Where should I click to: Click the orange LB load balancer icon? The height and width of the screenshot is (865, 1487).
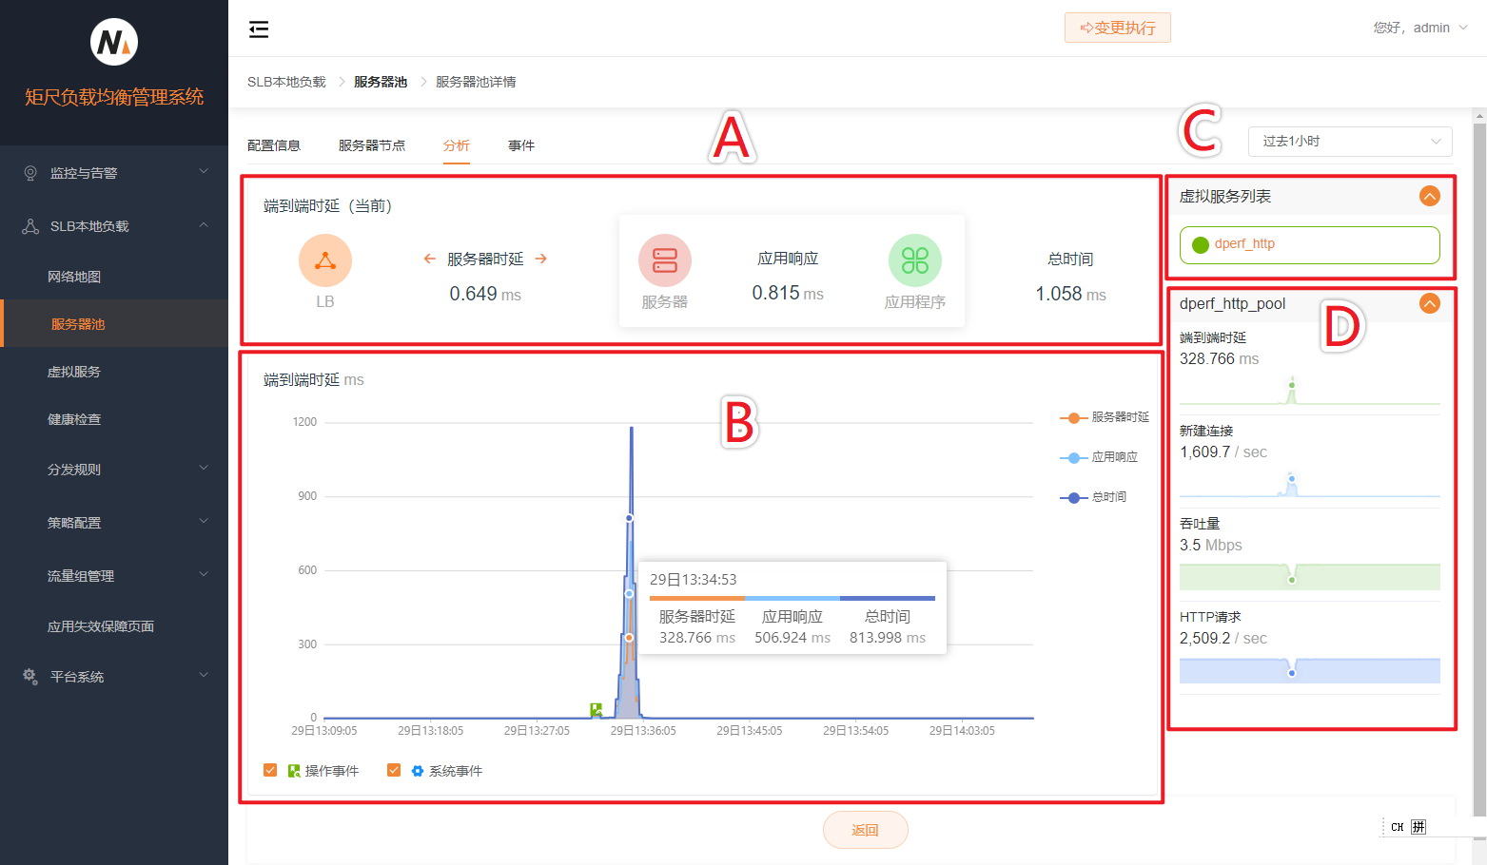tap(325, 260)
